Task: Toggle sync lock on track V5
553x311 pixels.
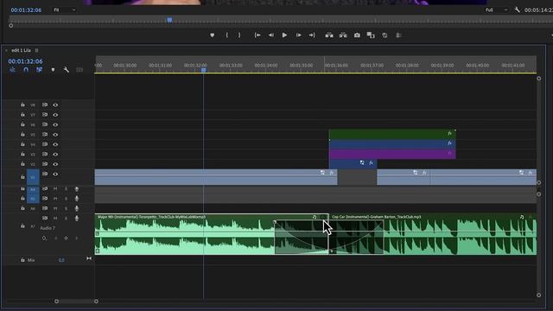Action: pos(45,135)
